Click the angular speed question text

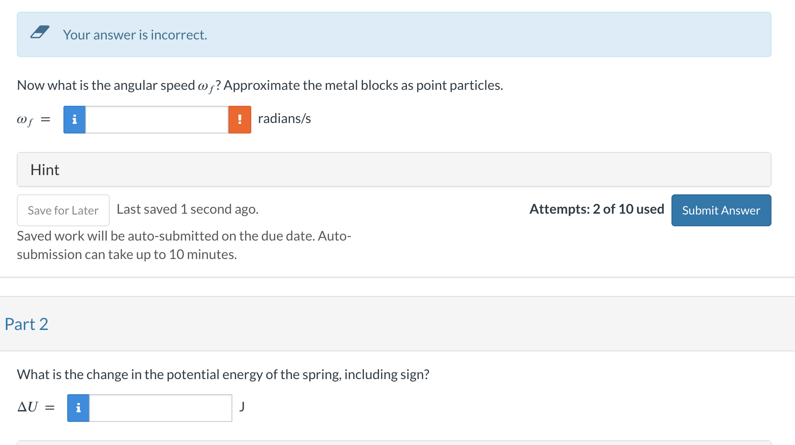tap(260, 86)
